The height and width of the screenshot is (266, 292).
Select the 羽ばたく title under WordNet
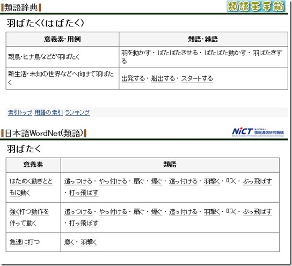point(24,149)
